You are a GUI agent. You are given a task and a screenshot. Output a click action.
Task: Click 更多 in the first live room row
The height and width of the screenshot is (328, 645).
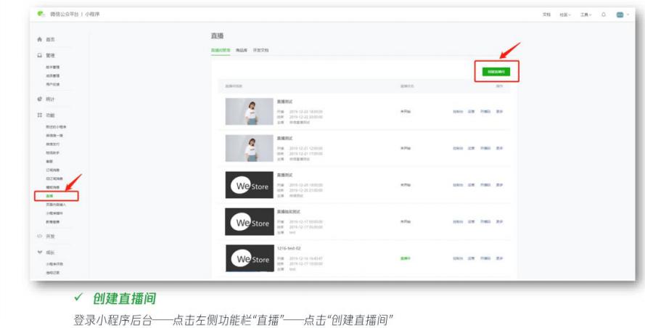(499, 111)
